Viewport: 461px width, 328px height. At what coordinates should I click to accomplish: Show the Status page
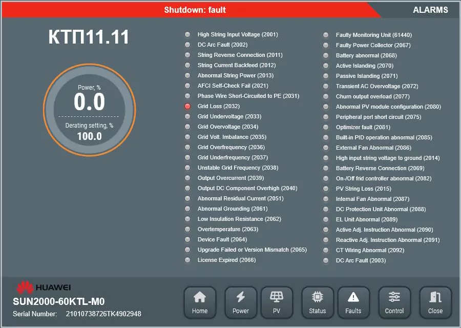tap(318, 303)
